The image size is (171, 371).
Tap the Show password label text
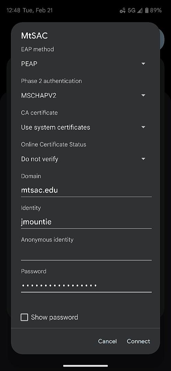pos(55,317)
